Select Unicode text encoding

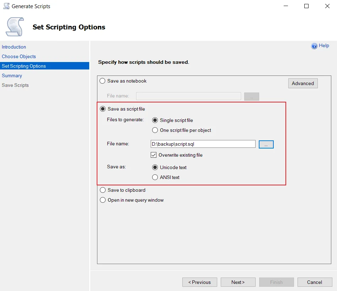(x=155, y=167)
